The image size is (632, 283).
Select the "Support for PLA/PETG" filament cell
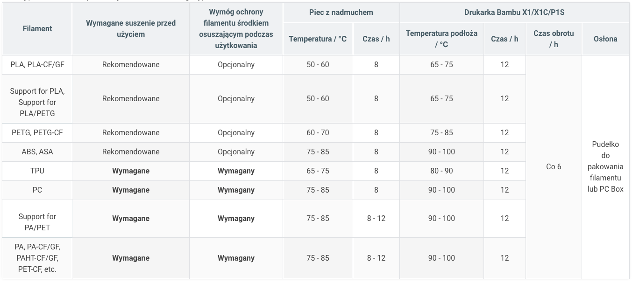[x=37, y=99]
